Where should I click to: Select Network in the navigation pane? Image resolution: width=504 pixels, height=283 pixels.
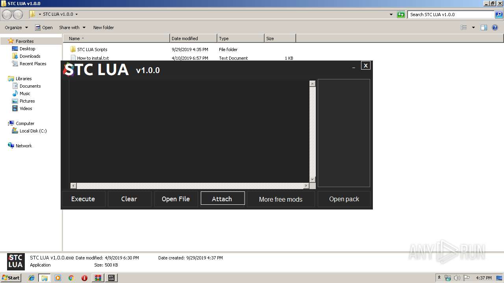point(24,146)
